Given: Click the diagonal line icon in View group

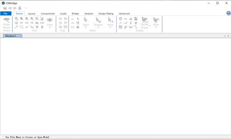Looking at the screenshot, I should [x=17, y=27].
